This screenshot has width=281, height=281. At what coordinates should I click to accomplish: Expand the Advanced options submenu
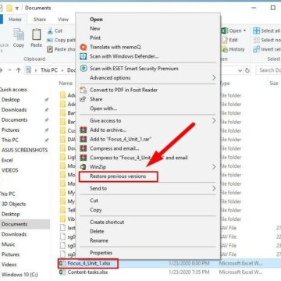[214, 78]
